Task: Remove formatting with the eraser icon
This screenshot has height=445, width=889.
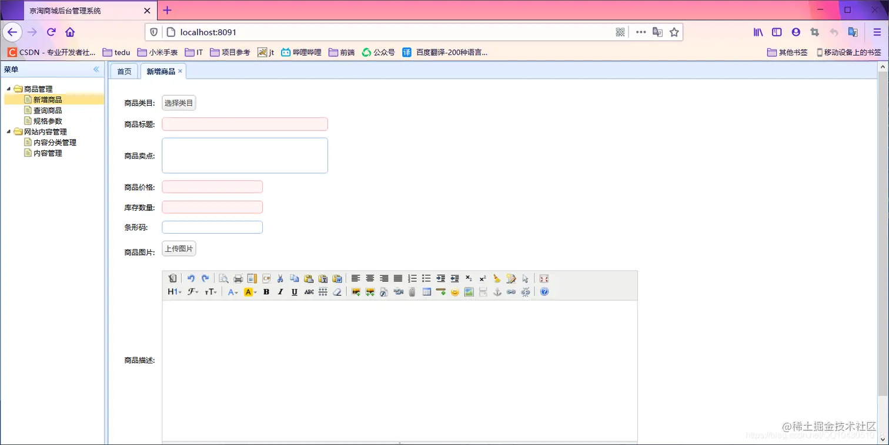Action: (337, 292)
